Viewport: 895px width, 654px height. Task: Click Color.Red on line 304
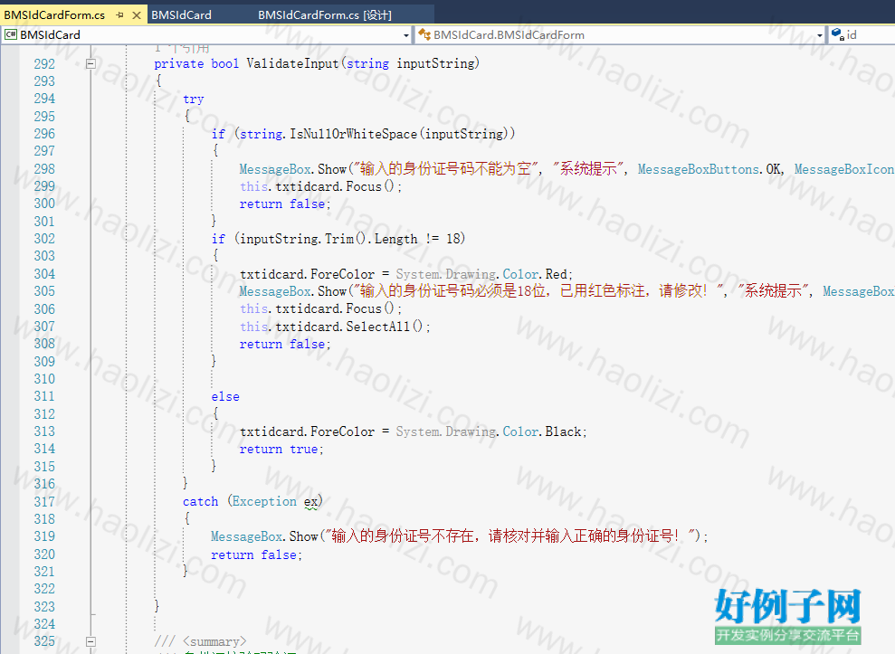pos(536,274)
